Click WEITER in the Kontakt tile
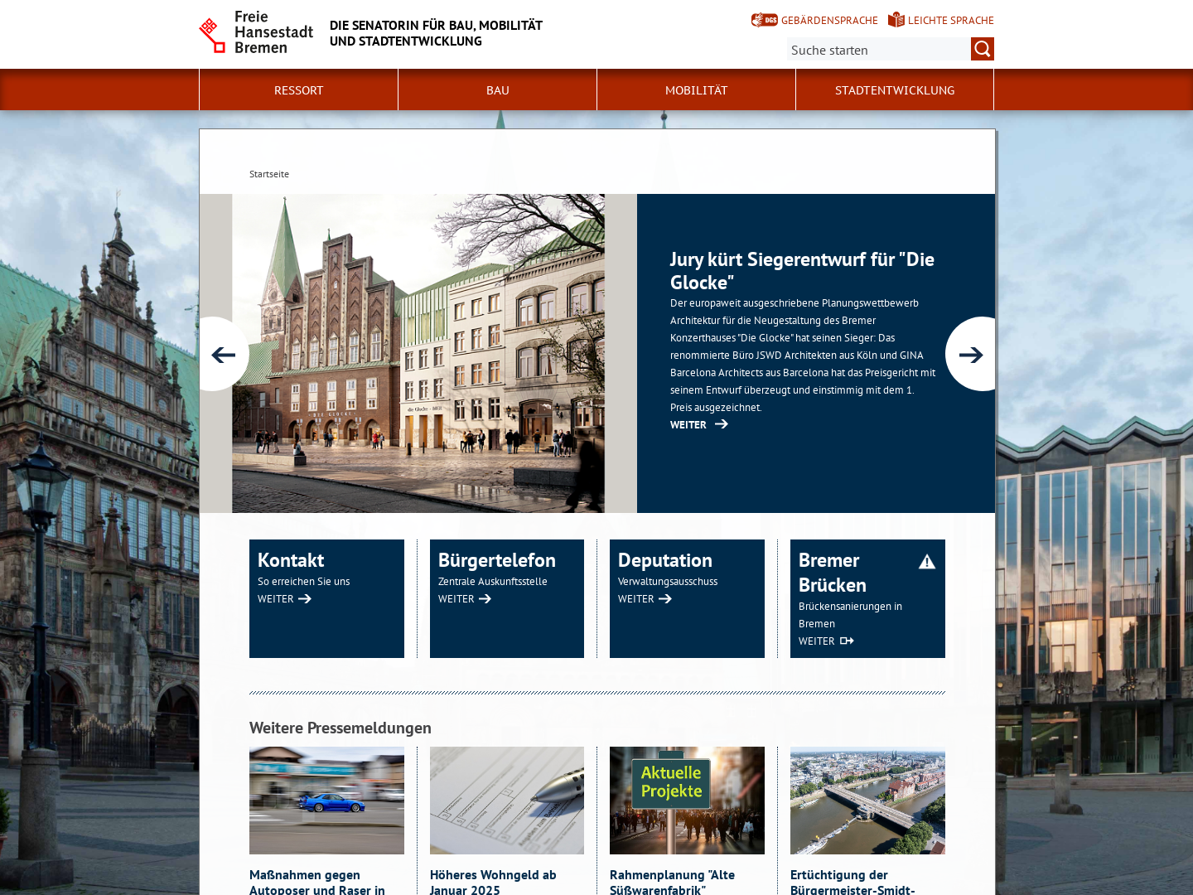1193x895 pixels. 276,599
